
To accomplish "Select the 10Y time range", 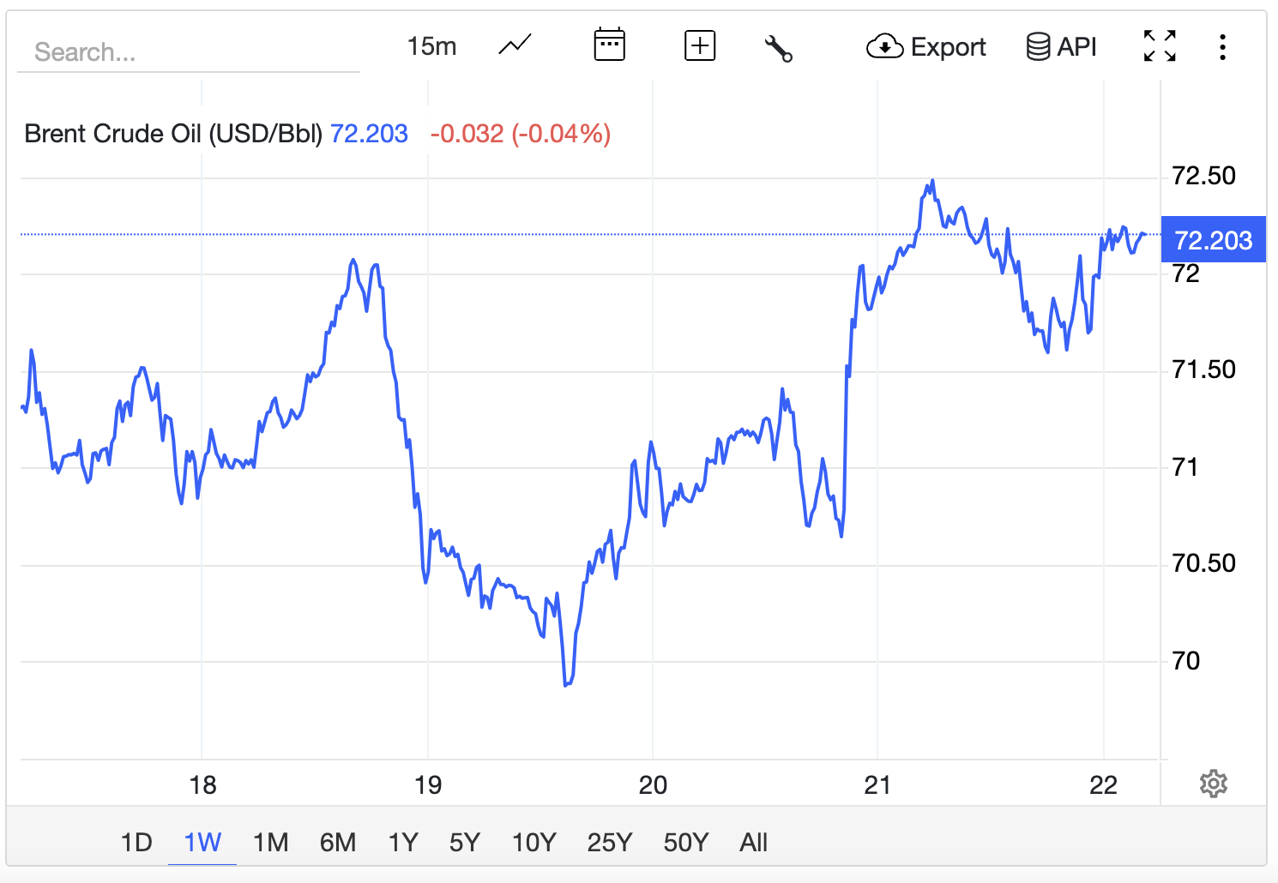I will point(534,842).
